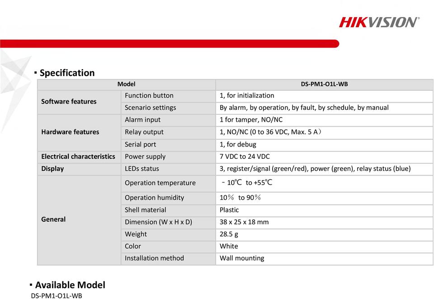Select the '1, for debug' value

(238, 144)
